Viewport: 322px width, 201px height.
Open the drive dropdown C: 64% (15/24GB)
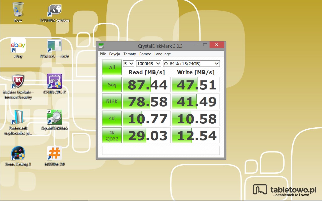coord(191,64)
